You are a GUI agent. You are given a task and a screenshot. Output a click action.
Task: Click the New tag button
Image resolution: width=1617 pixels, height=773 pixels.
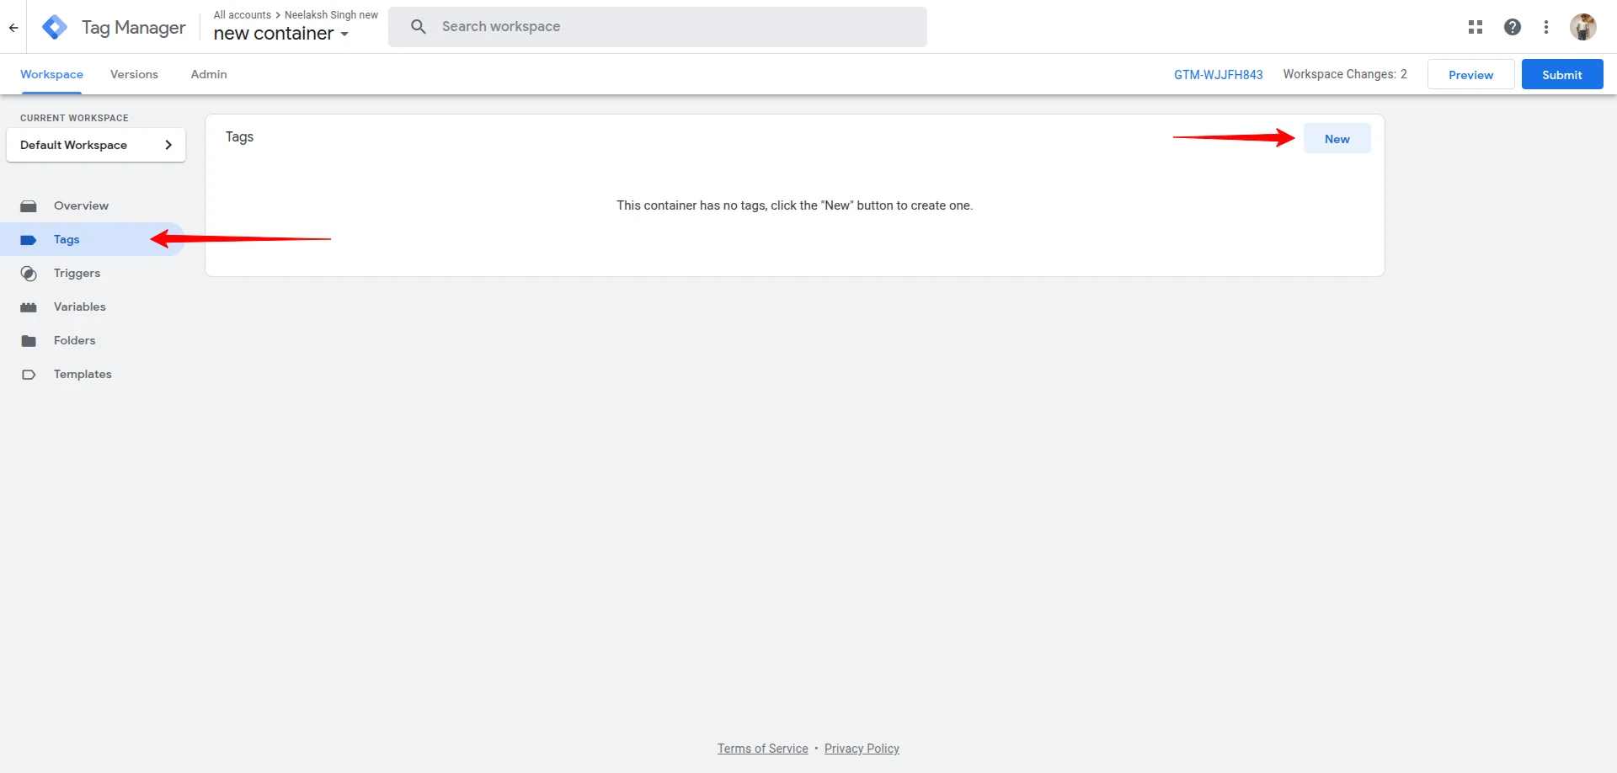tap(1337, 139)
